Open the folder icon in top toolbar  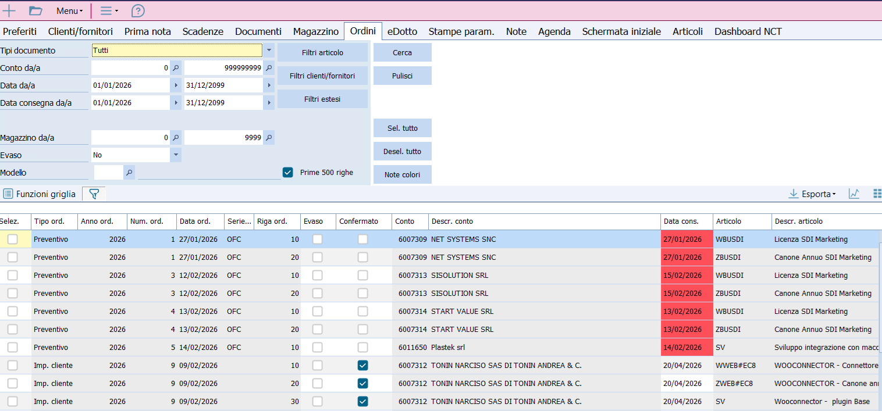tap(35, 10)
